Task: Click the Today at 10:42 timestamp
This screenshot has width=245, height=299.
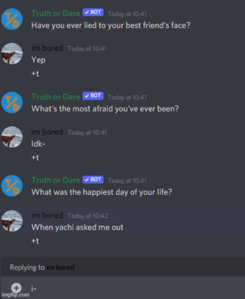Action: coord(88,216)
